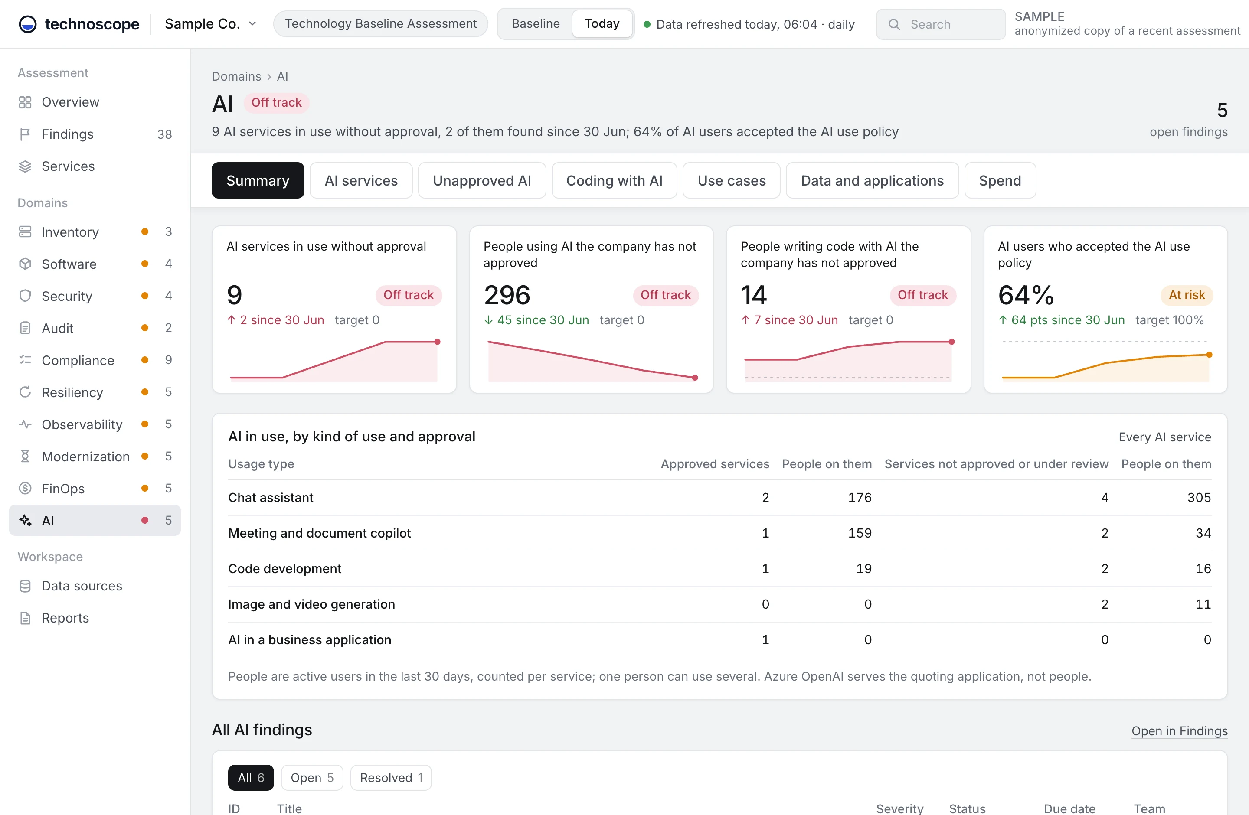Select the Audit clipboard icon

coord(25,328)
